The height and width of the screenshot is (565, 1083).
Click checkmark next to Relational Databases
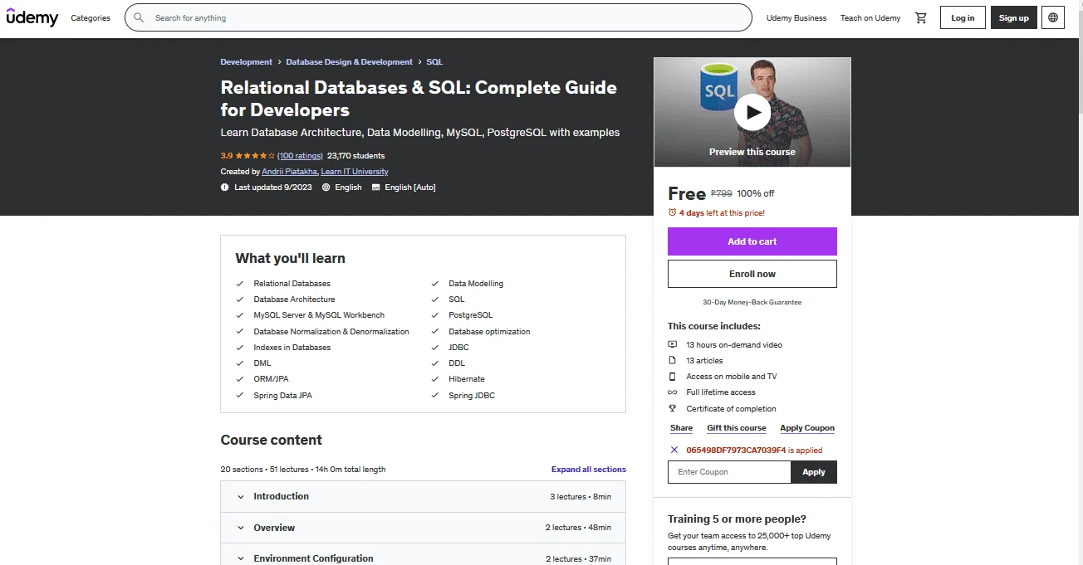point(241,284)
